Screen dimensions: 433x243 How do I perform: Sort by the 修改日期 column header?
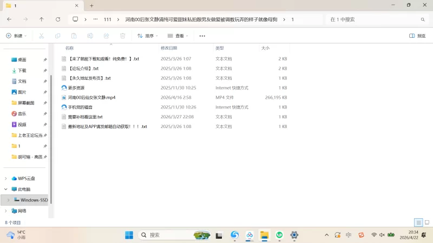point(169,48)
